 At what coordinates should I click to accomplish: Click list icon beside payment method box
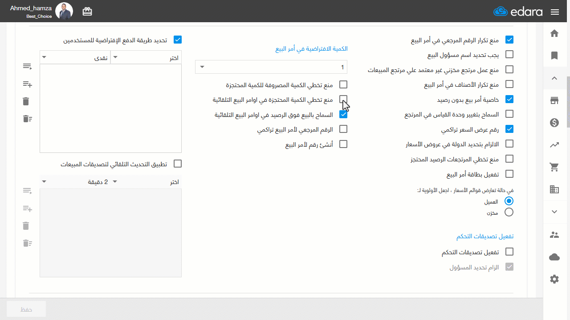27,66
